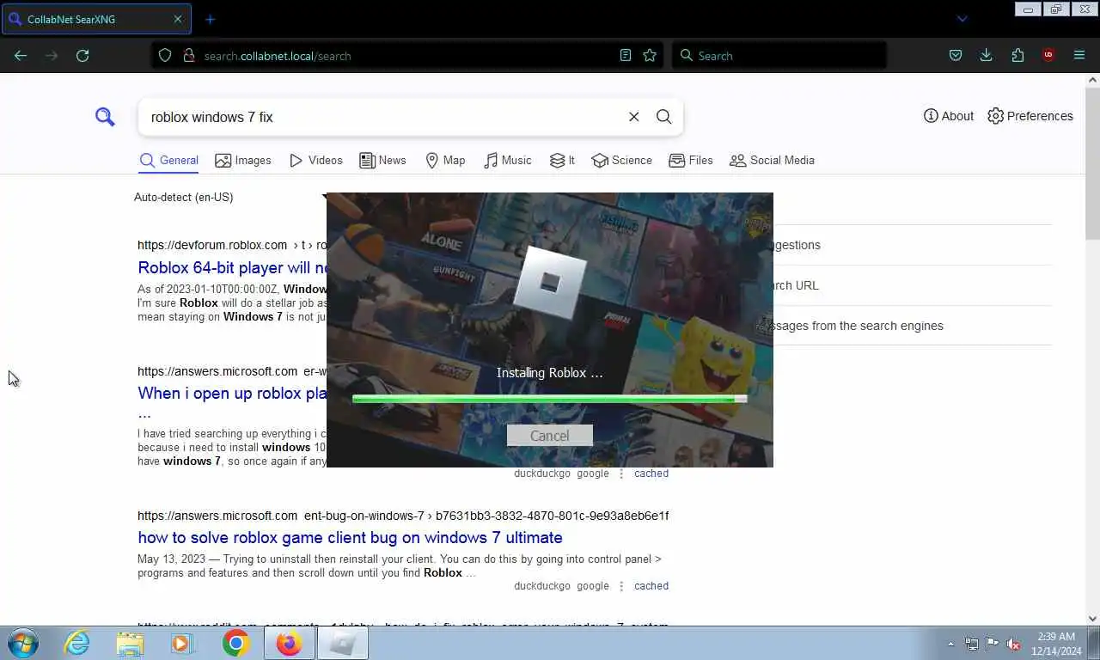Open the network tray icon

click(x=971, y=644)
